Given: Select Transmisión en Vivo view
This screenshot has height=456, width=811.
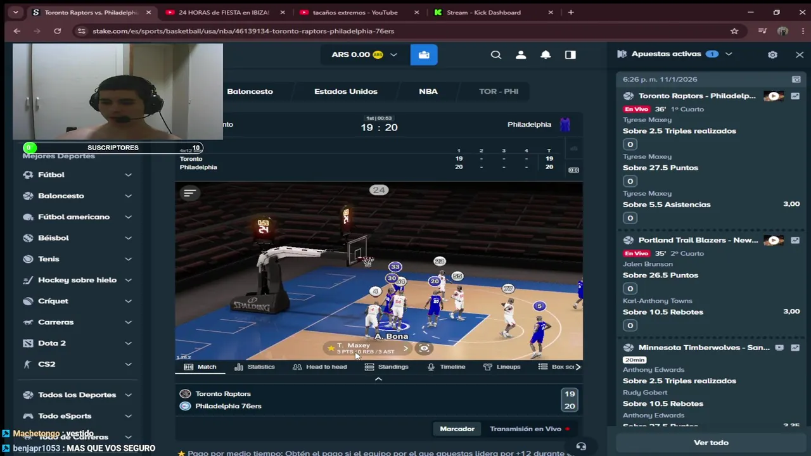Looking at the screenshot, I should click(x=530, y=429).
